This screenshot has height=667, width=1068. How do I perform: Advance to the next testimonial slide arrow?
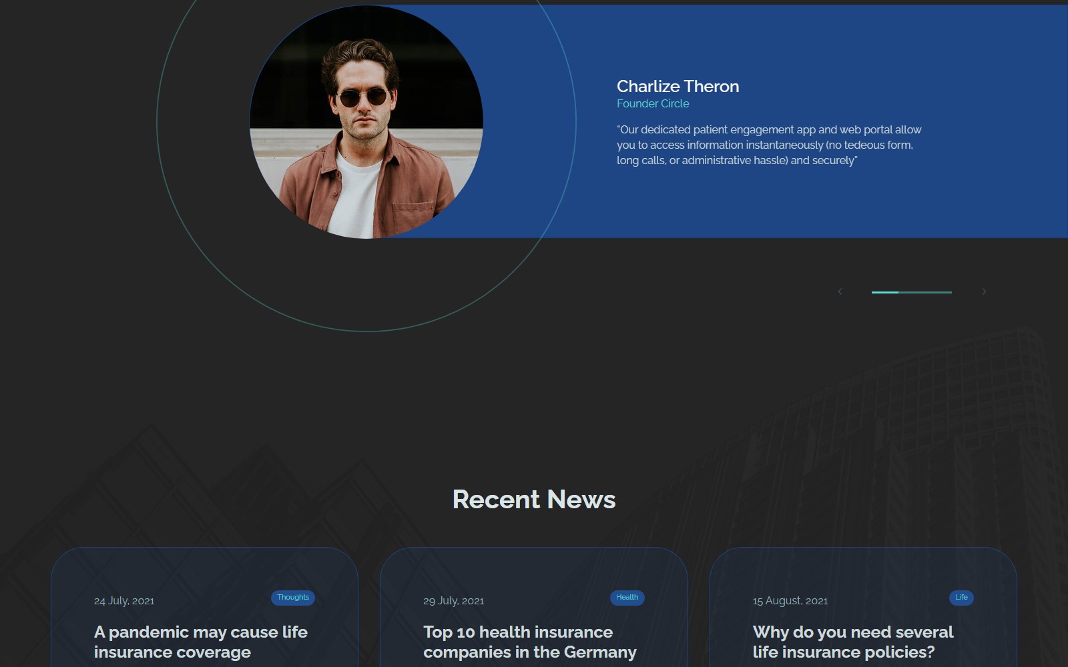[984, 291]
